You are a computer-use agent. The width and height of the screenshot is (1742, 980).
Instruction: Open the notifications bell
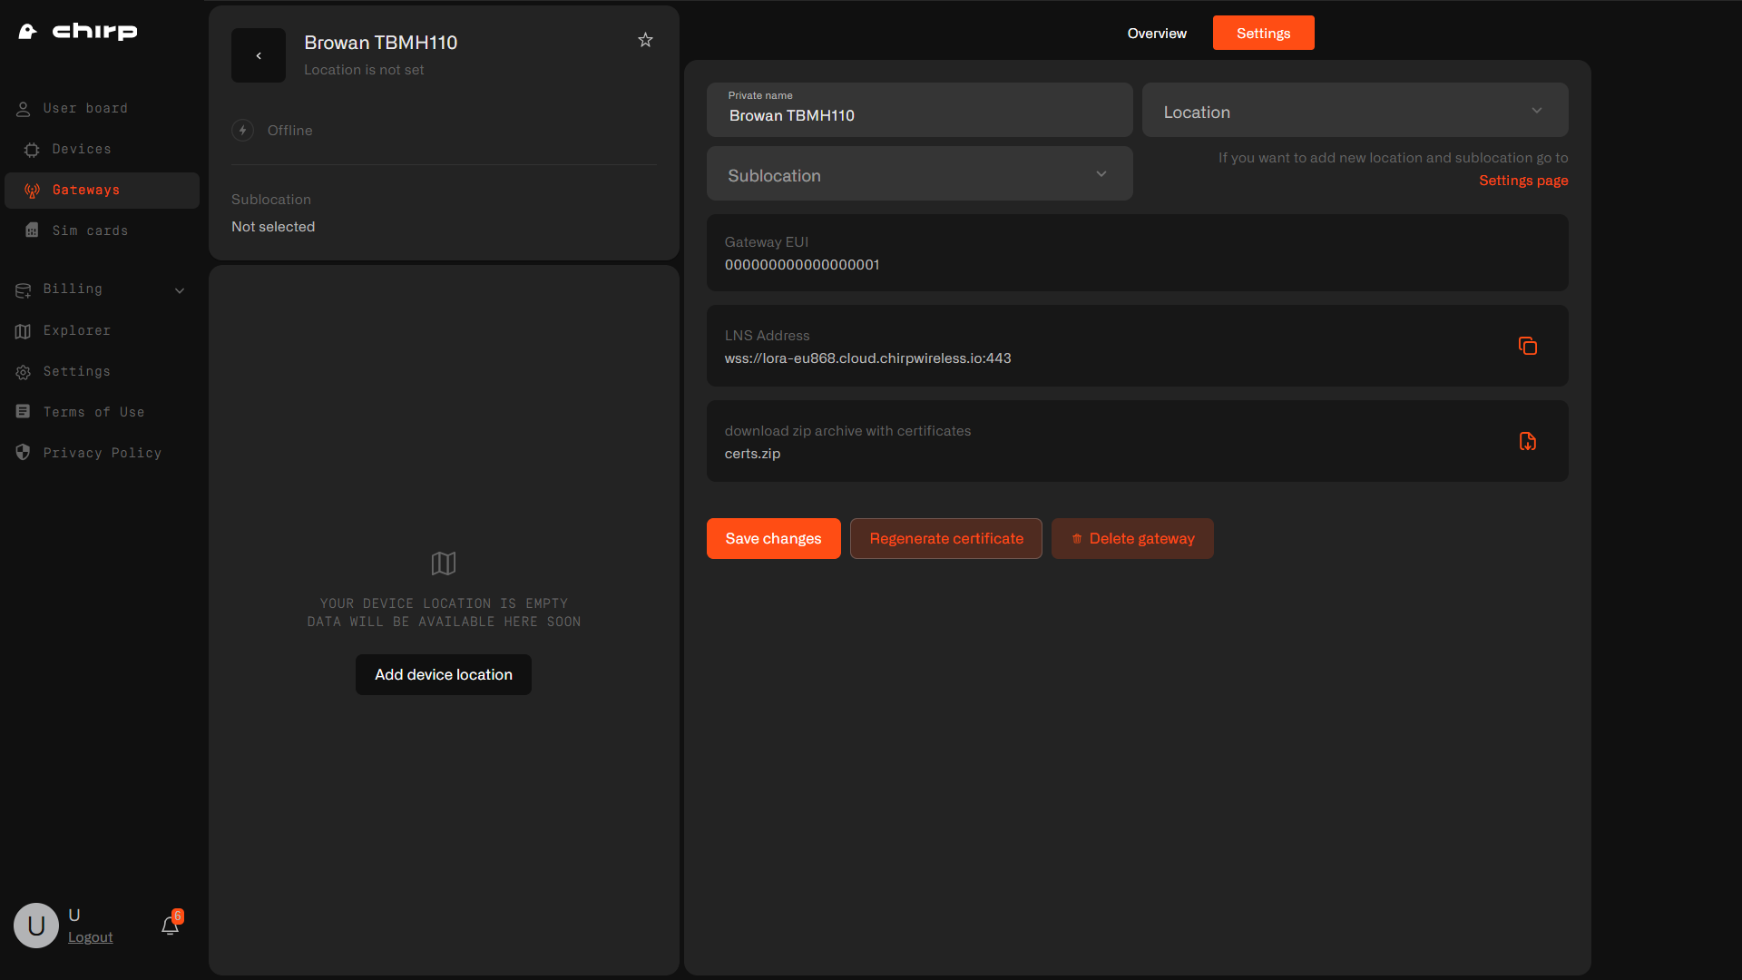171,926
